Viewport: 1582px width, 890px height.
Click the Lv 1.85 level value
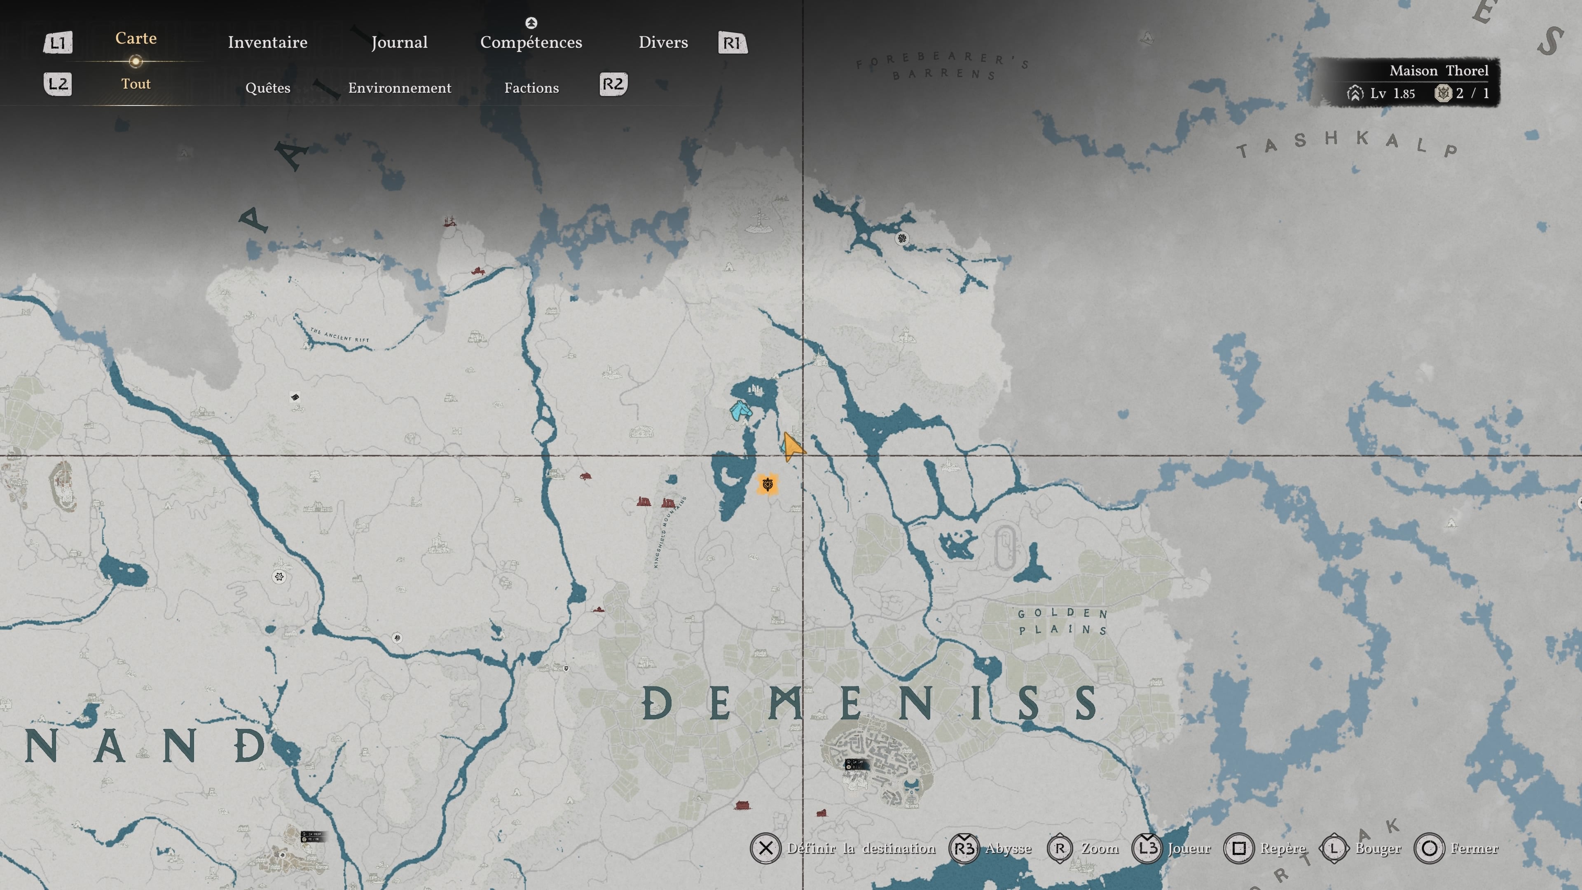pyautogui.click(x=1392, y=94)
